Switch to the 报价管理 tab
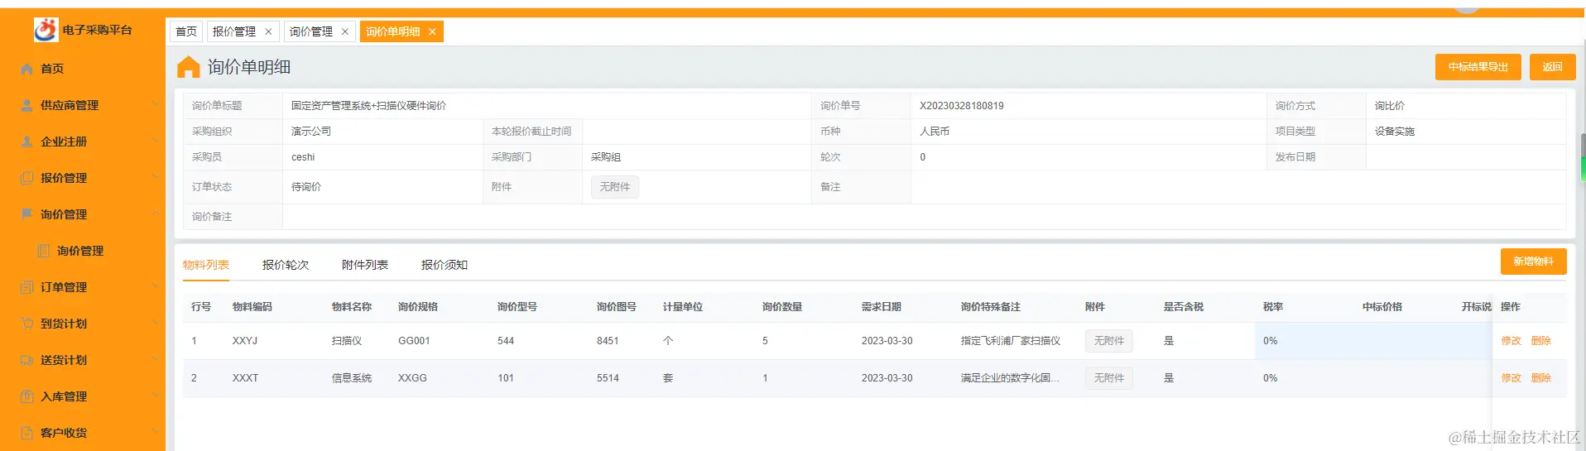Screen dimensions: 1586x451 point(234,31)
